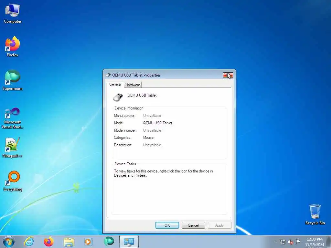Image resolution: width=331 pixels, height=248 pixels.
Task: Open Supermium from the taskbar
Action: click(x=109, y=242)
